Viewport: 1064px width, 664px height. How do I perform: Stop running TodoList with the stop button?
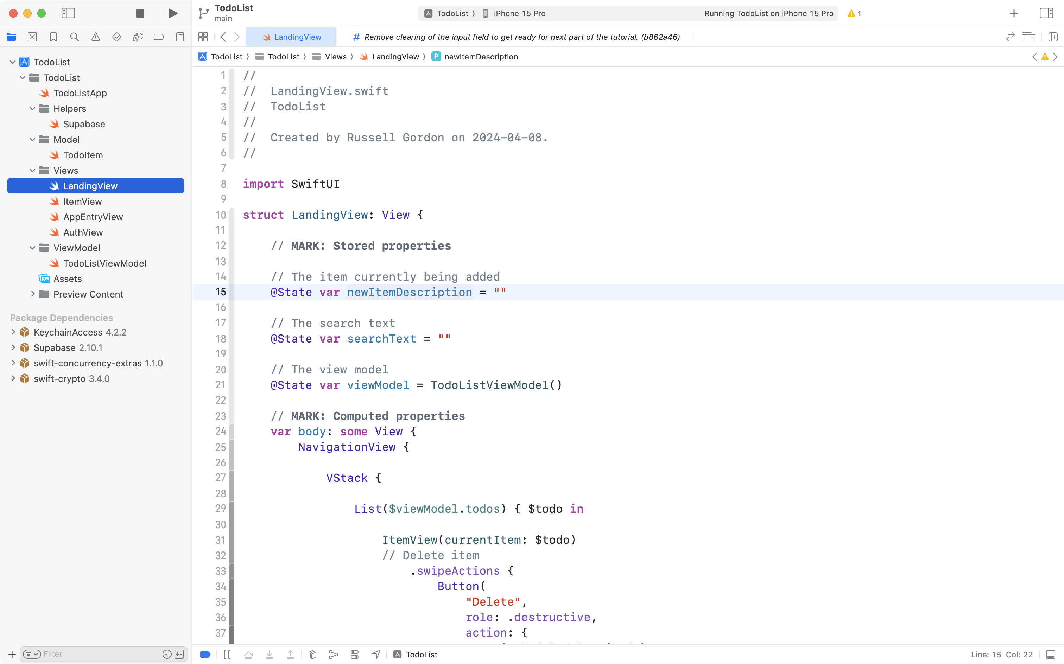(x=140, y=13)
